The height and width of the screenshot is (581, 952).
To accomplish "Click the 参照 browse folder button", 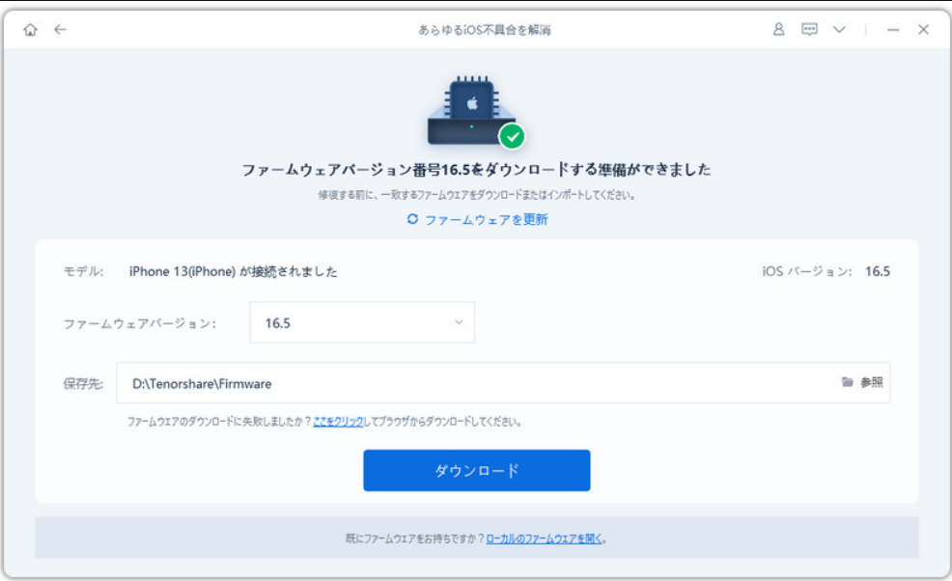I will 862,382.
